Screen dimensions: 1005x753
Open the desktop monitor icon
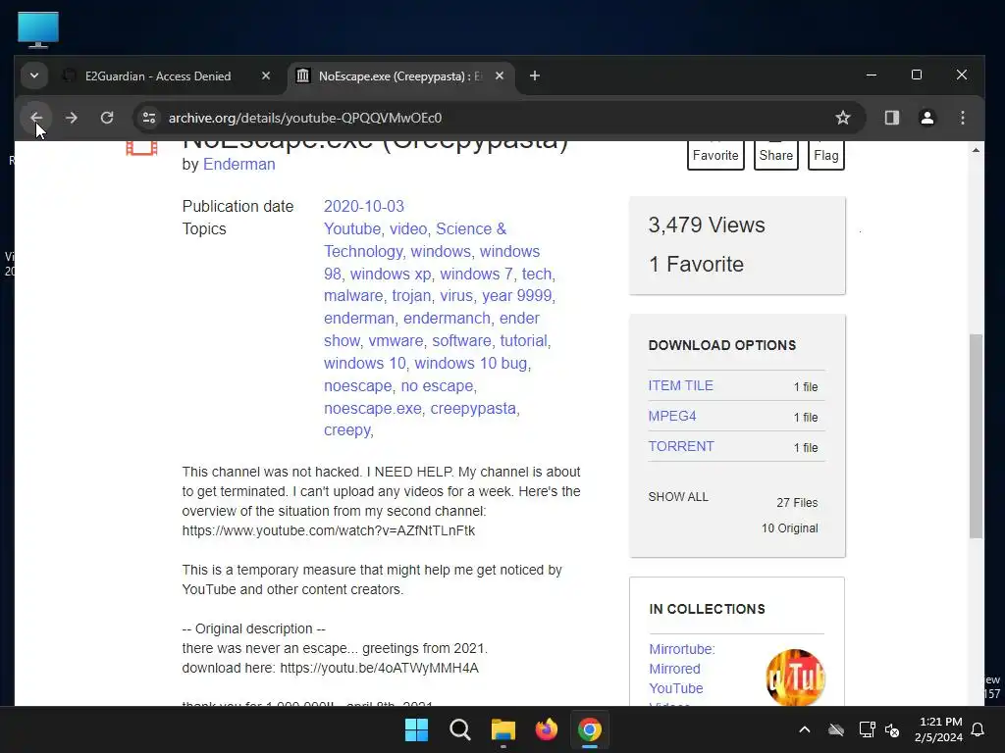[x=38, y=29]
